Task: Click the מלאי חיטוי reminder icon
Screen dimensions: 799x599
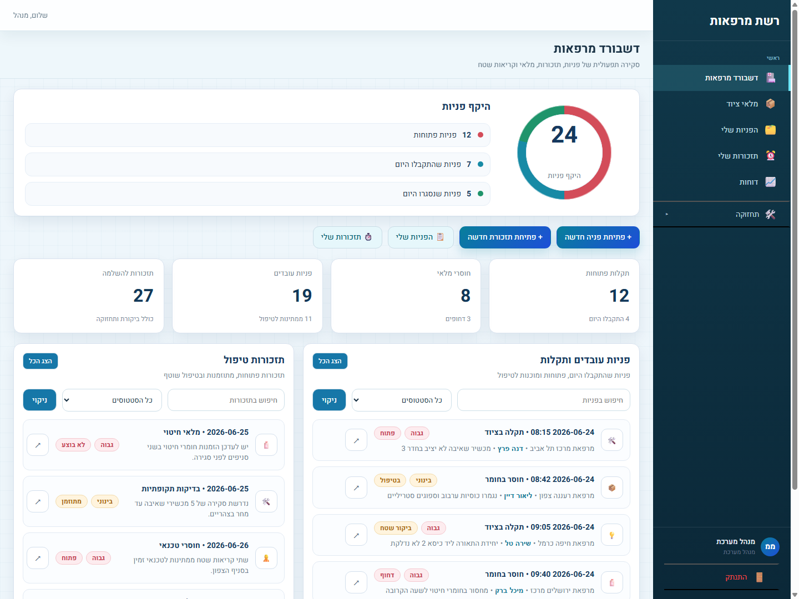Action: pos(266,445)
